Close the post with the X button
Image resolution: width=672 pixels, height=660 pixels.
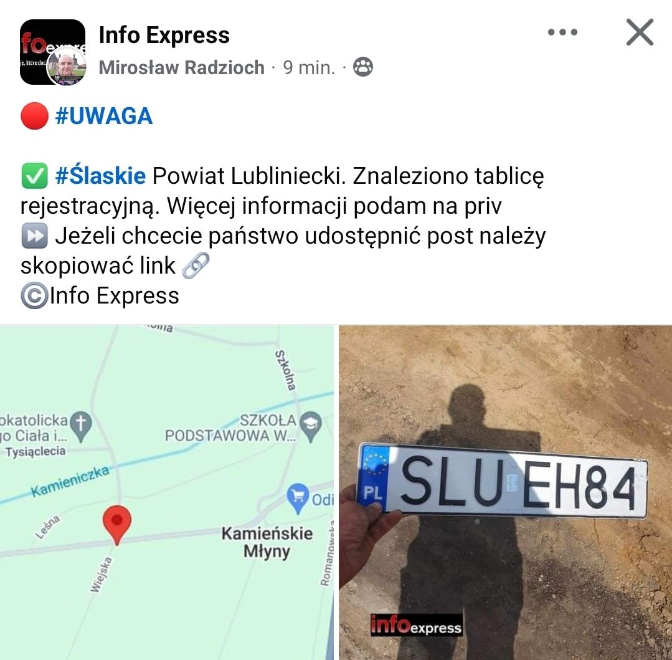[x=640, y=32]
